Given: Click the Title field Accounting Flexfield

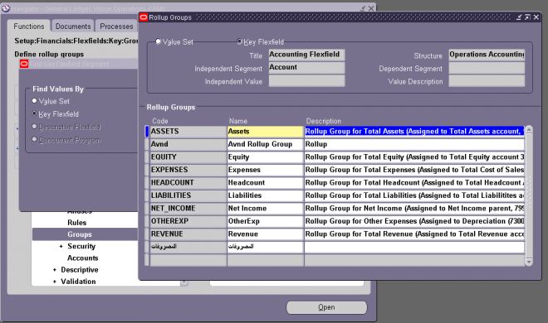Looking at the screenshot, I should (x=306, y=55).
